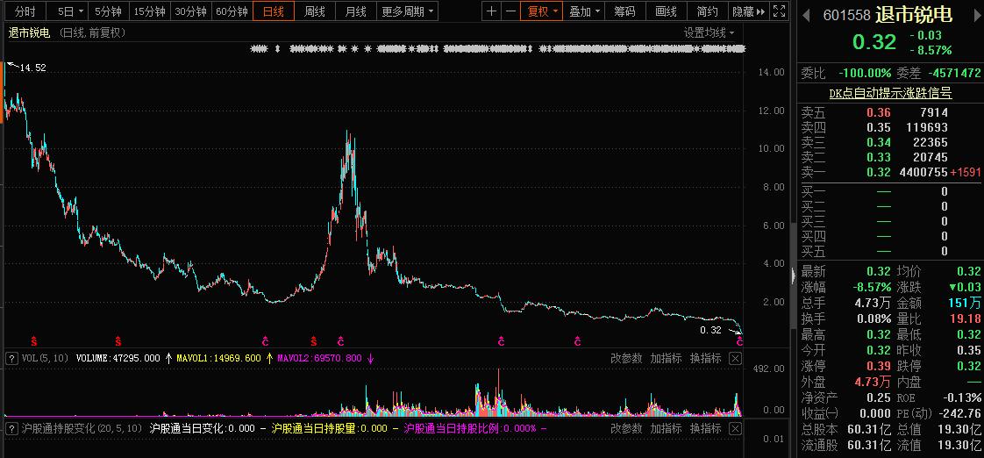Expand 设置均线 moving average settings
Screen dimensions: 984x458
[709, 32]
